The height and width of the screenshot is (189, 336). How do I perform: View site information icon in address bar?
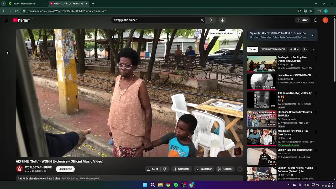coord(24,11)
